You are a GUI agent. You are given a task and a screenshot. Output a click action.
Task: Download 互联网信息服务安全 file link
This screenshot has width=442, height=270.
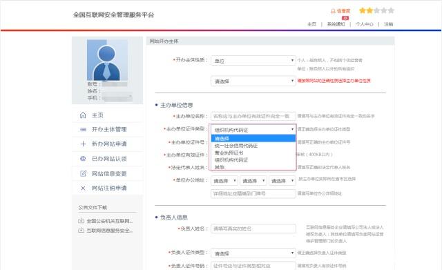tap(109, 231)
